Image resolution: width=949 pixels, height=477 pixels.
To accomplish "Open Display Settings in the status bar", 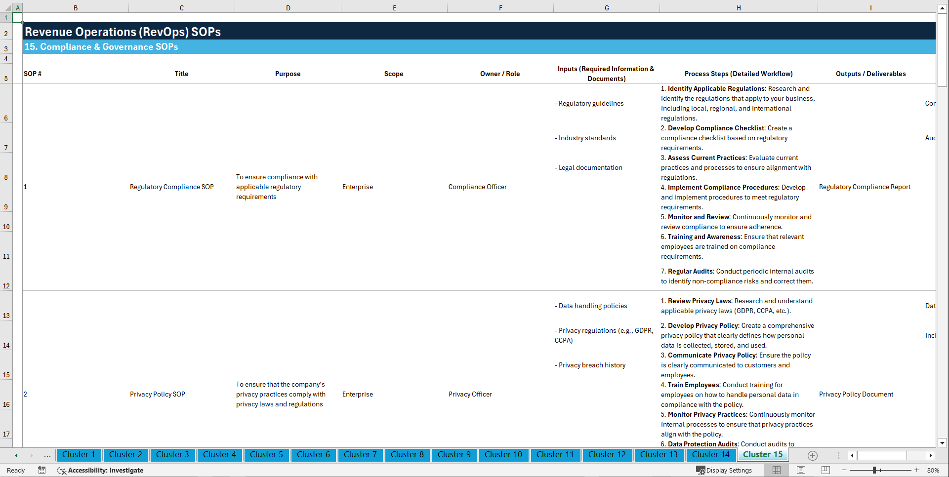I will click(x=725, y=470).
